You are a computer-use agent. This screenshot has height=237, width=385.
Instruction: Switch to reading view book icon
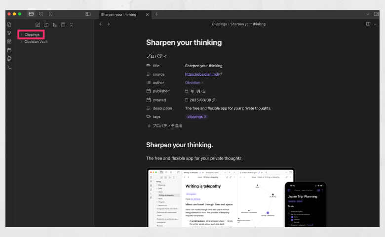[x=368, y=24]
